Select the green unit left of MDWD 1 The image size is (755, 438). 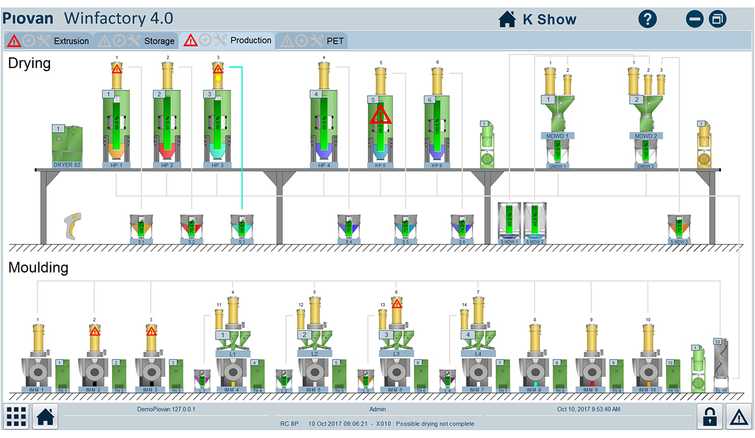click(x=486, y=145)
